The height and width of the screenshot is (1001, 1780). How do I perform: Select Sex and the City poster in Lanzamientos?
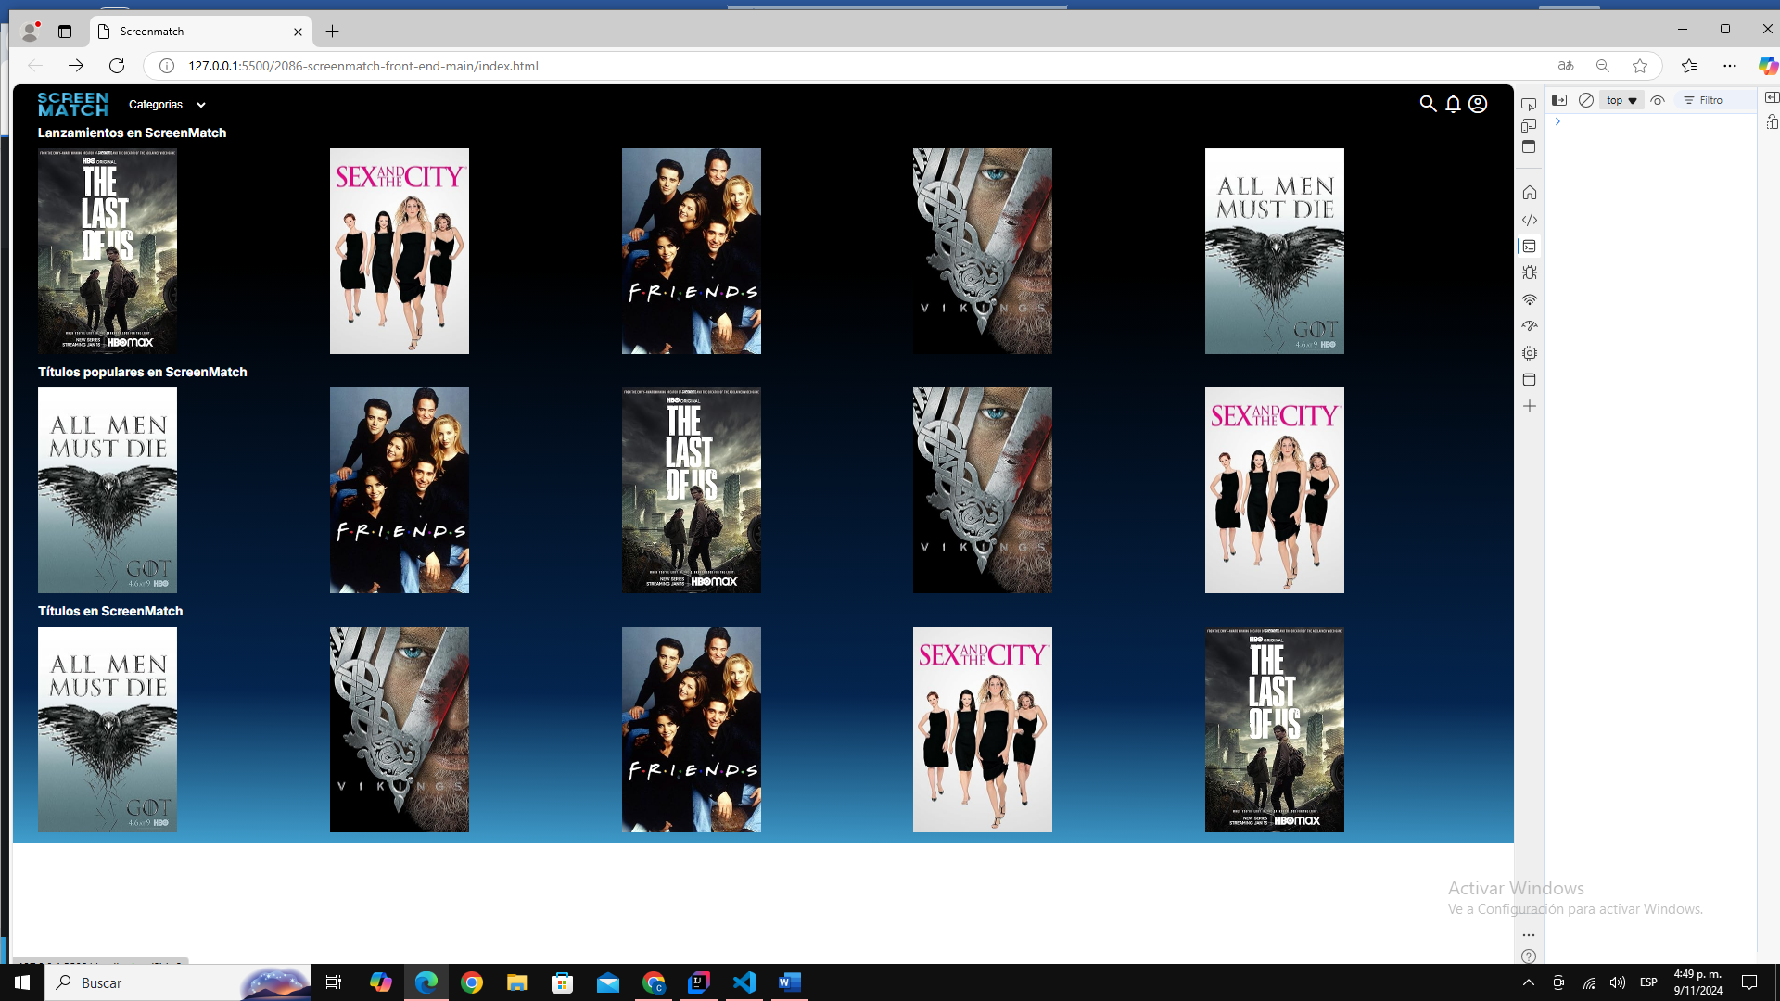click(x=400, y=251)
